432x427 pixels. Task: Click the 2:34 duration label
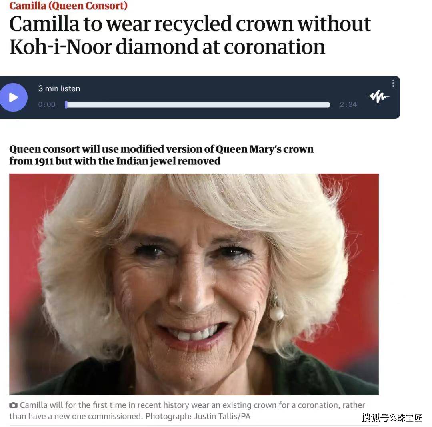tap(348, 104)
